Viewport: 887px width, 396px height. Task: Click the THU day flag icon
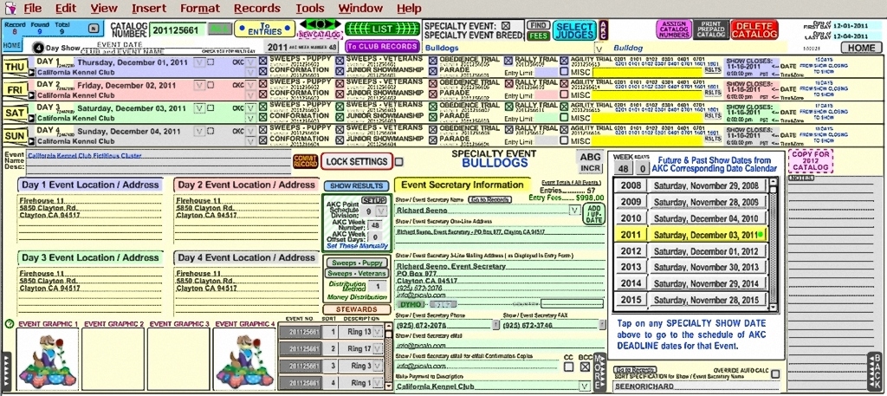click(x=14, y=66)
